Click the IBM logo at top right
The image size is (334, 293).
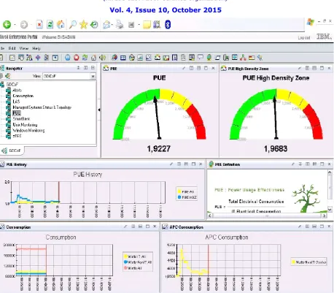click(x=324, y=37)
